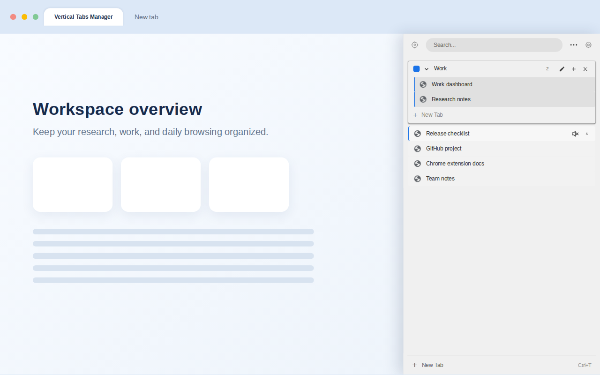Image resolution: width=600 pixels, height=375 pixels.
Task: Close the Release checklist tab
Action: coord(586,134)
